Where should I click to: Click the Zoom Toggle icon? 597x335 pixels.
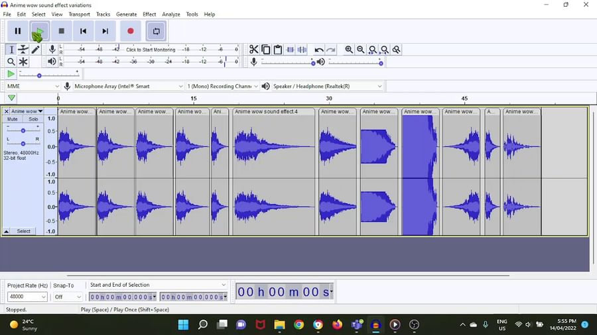pyautogui.click(x=397, y=50)
